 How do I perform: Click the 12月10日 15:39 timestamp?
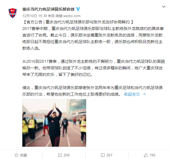(35, 16)
